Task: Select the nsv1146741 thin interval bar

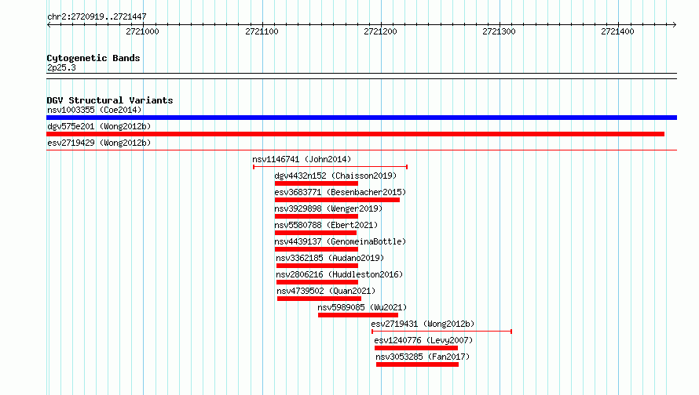Action: (331, 167)
